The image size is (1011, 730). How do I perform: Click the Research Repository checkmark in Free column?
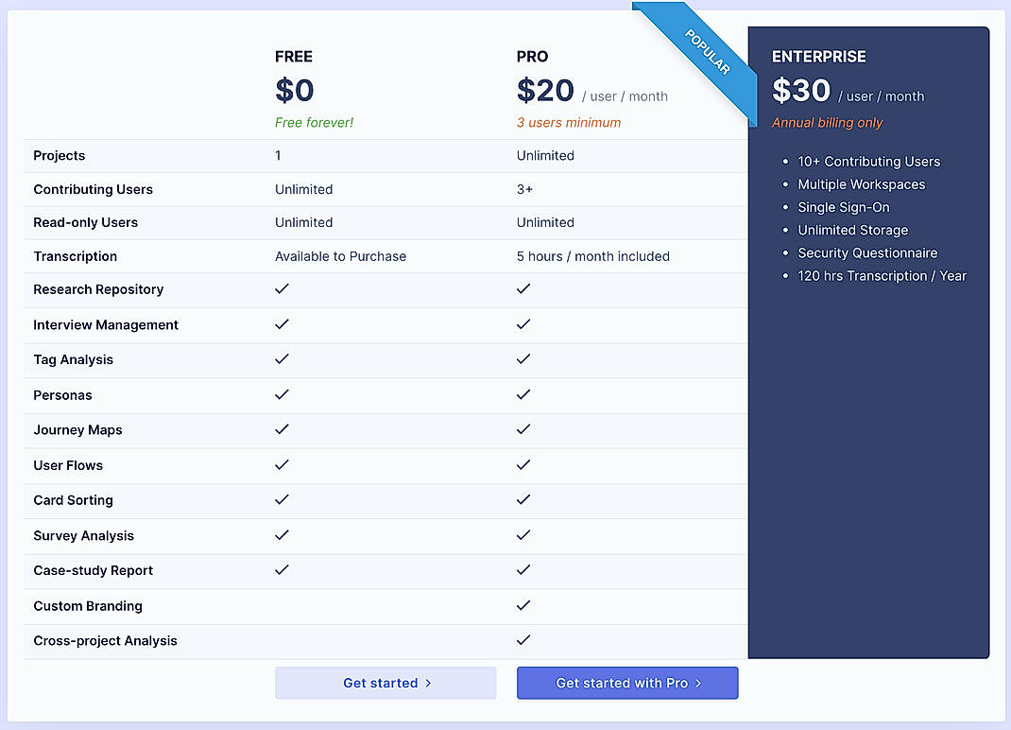282,290
